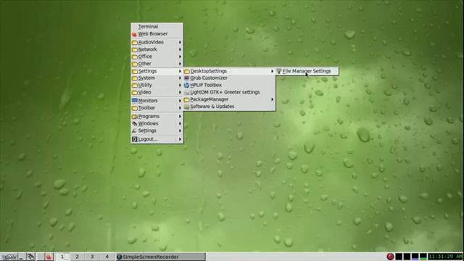Expand the Other submenu arrow
The width and height of the screenshot is (464, 261).
(x=180, y=64)
